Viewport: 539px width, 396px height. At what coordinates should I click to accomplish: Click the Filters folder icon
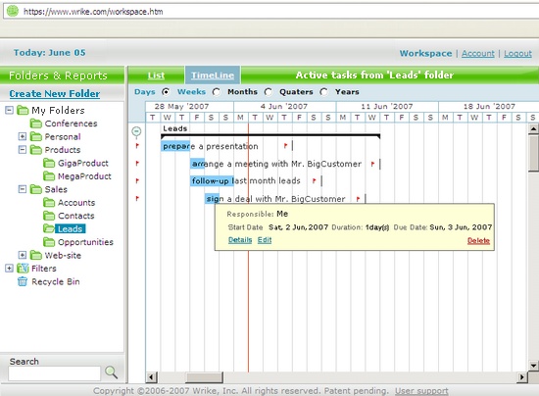coord(23,269)
